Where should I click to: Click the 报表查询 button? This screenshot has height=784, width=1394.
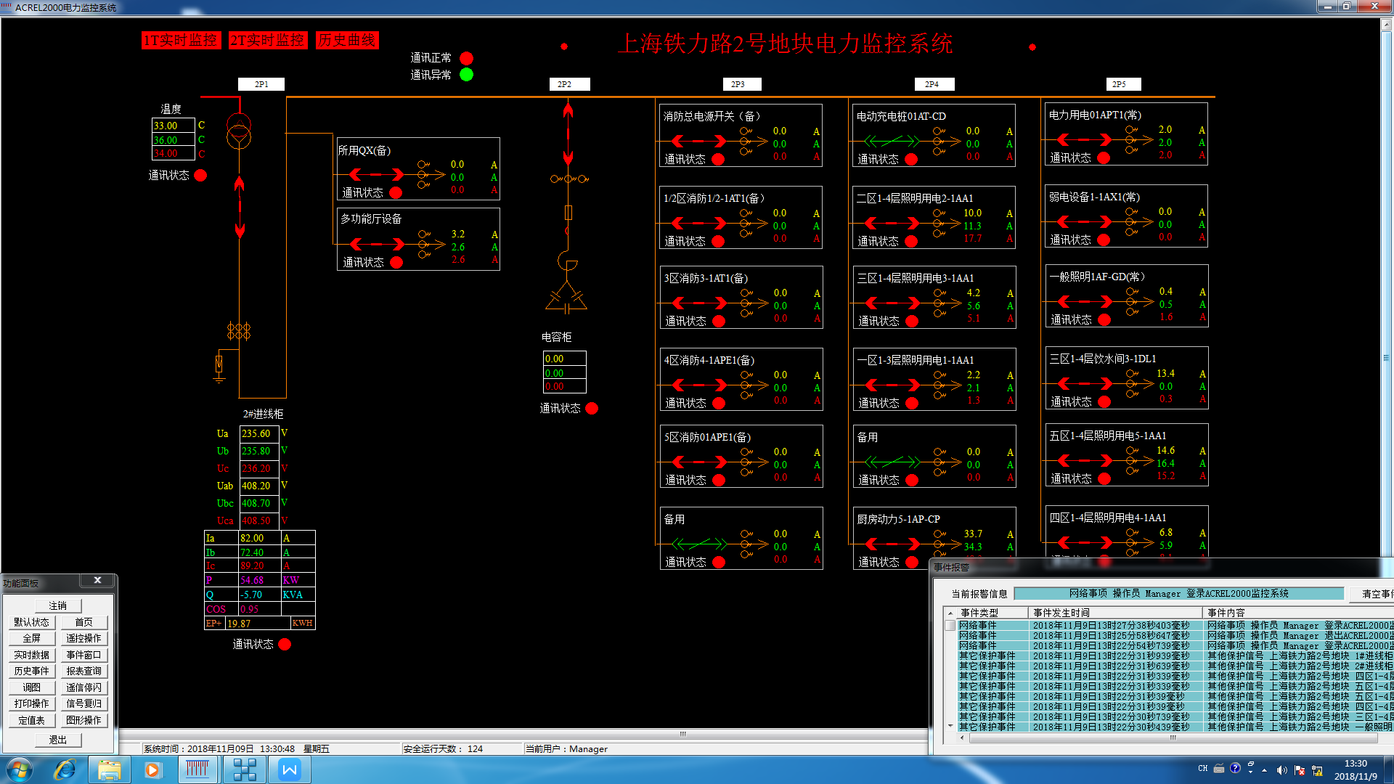point(84,671)
